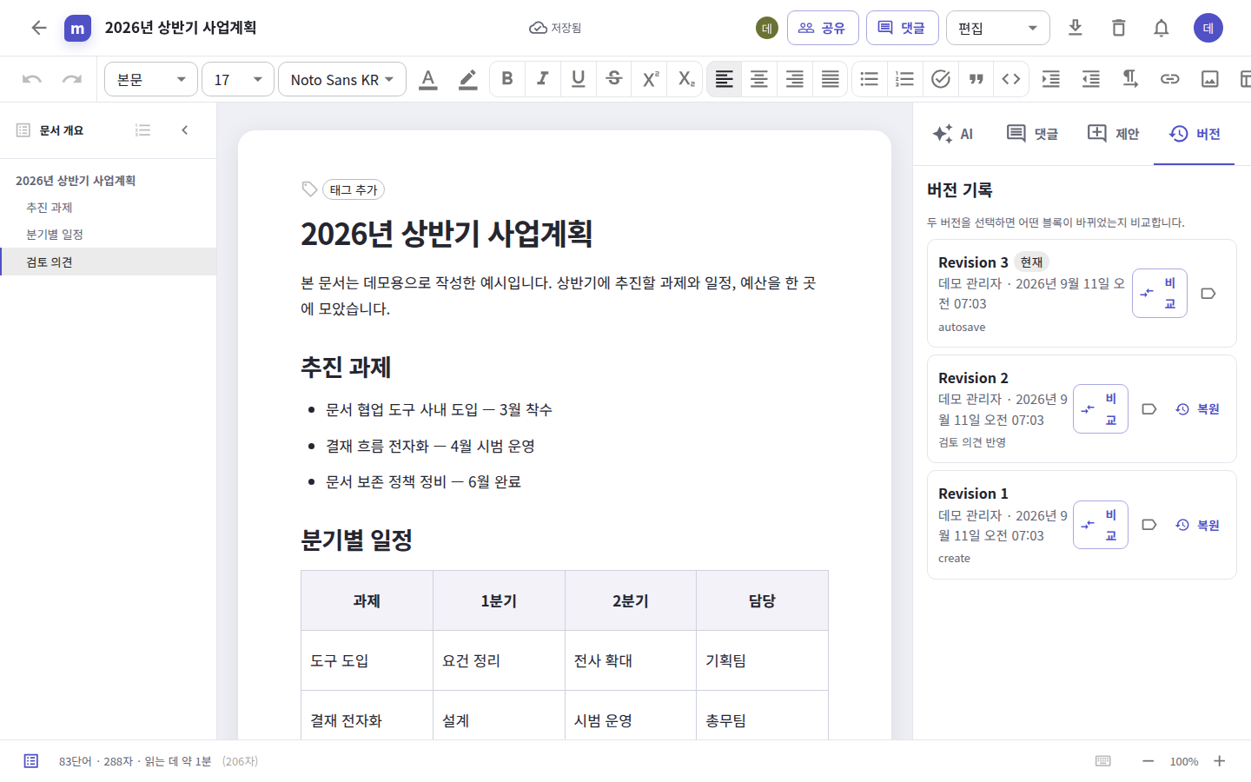This screenshot has width=1251, height=782.
Task: Select outline root 2026년 상반기 사업계획
Action: (108, 181)
